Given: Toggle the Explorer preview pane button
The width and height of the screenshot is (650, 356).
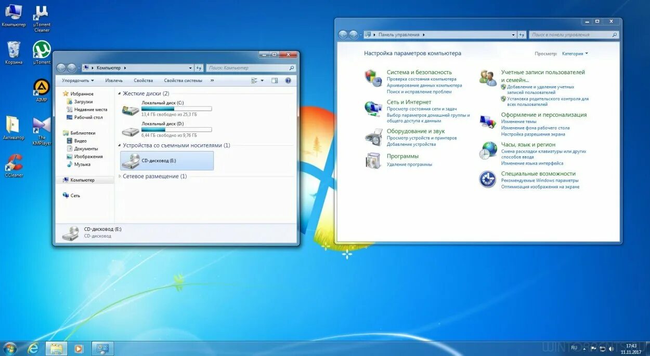Looking at the screenshot, I should click(275, 80).
